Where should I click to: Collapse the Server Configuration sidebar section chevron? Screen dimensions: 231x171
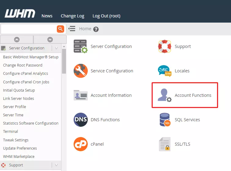[56, 48]
